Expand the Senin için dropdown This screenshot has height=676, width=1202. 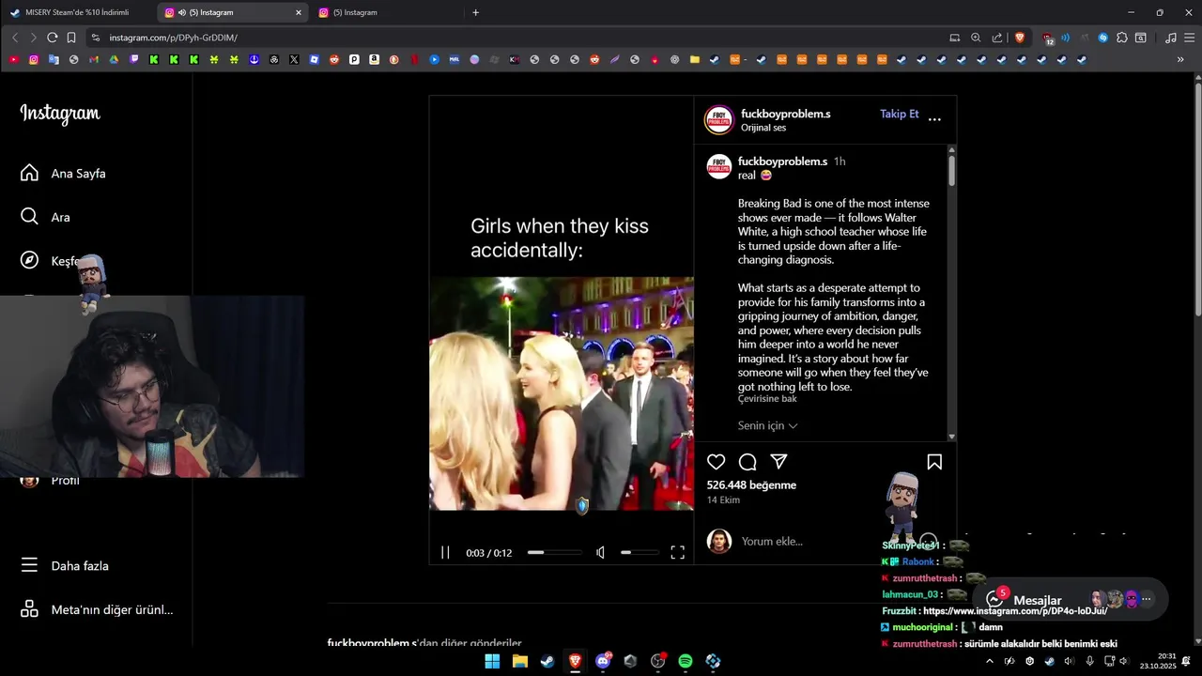tap(767, 425)
